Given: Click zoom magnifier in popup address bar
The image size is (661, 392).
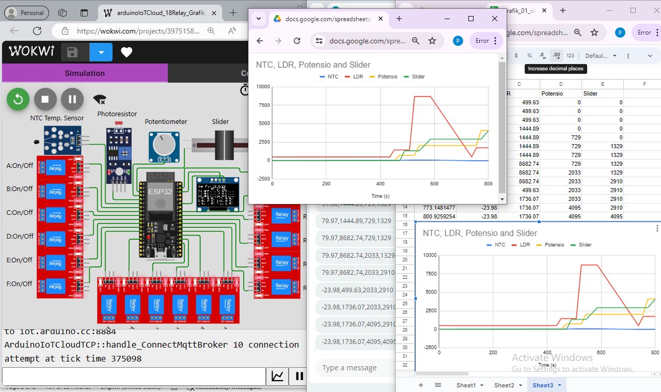Looking at the screenshot, I should (415, 41).
